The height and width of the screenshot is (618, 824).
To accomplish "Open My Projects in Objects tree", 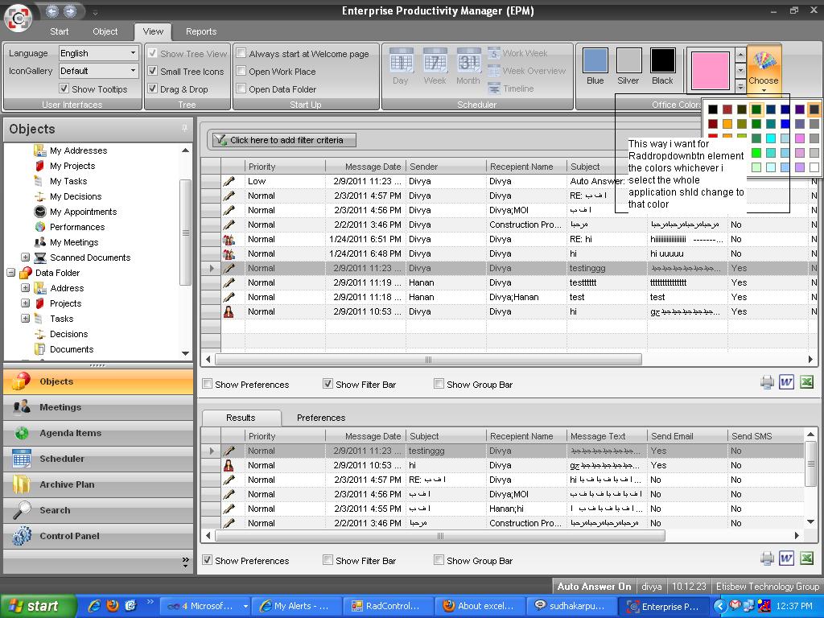I will (72, 166).
